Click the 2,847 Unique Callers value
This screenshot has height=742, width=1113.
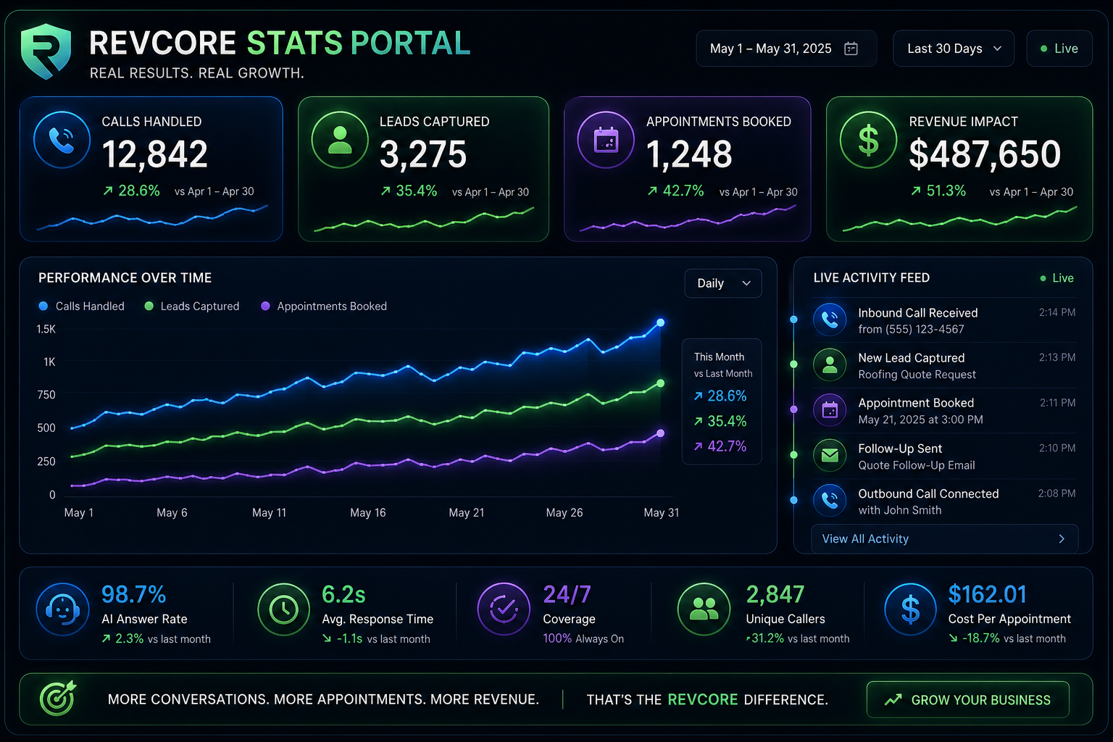(775, 595)
